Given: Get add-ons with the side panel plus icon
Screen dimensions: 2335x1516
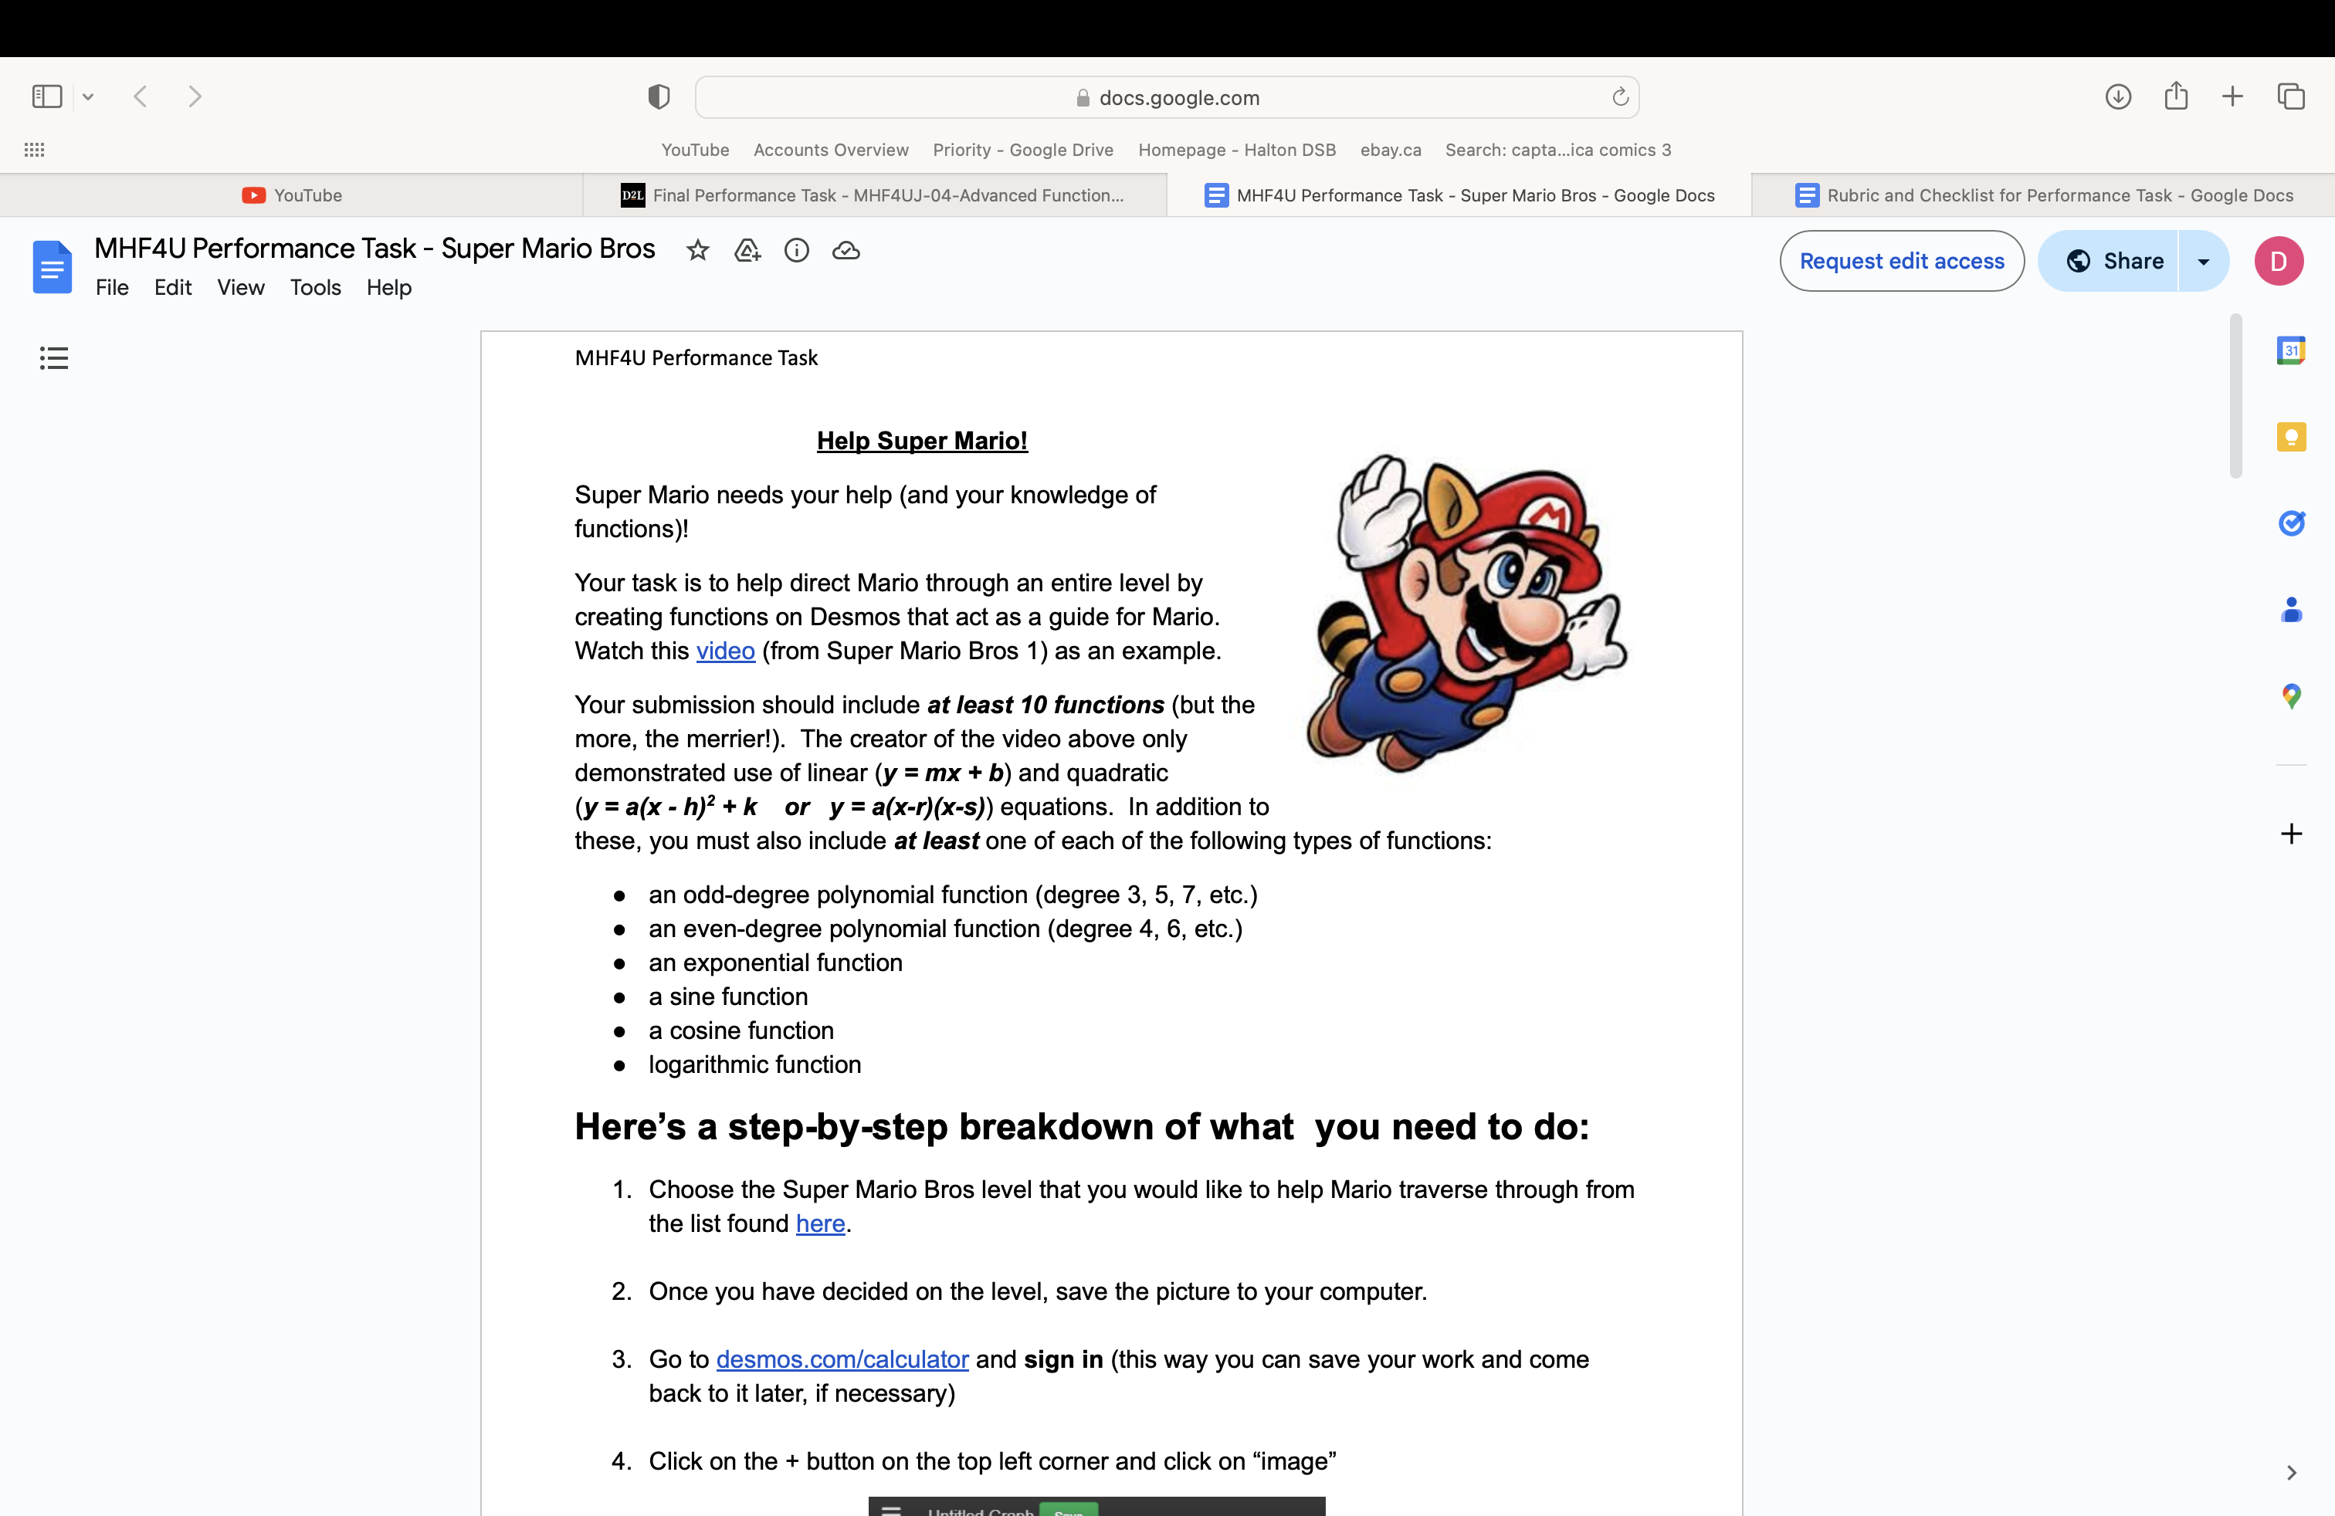Looking at the screenshot, I should (2292, 834).
